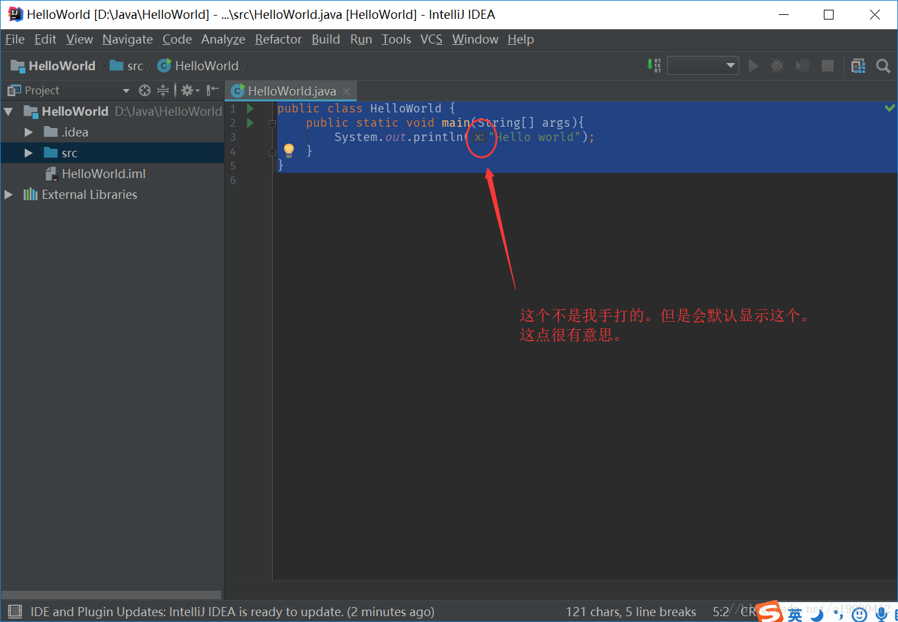This screenshot has width=898, height=622.
Task: Open the run configuration dropdown
Action: 703,66
